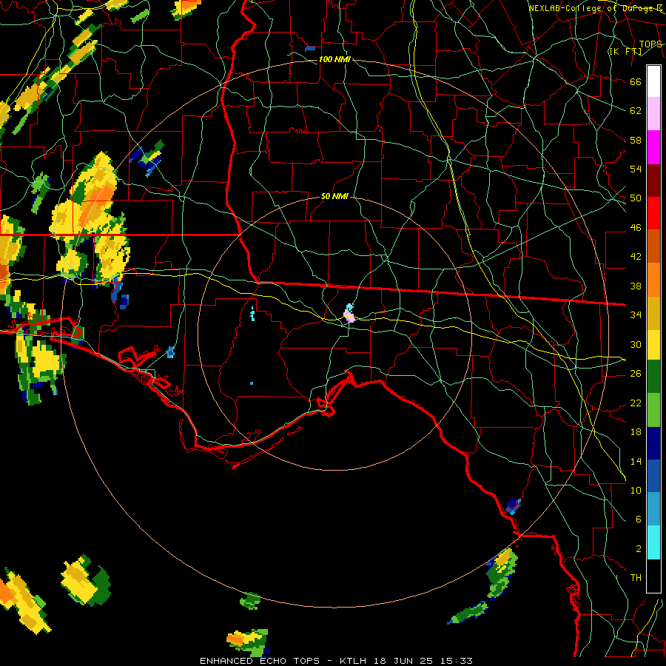
Task: Click the legend value '30'
Action: 636,344
